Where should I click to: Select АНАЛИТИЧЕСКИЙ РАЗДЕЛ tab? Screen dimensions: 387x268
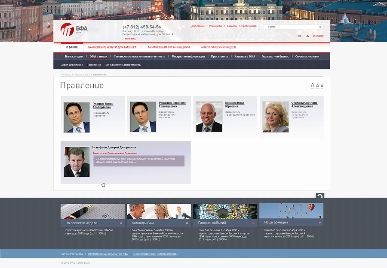(x=218, y=47)
